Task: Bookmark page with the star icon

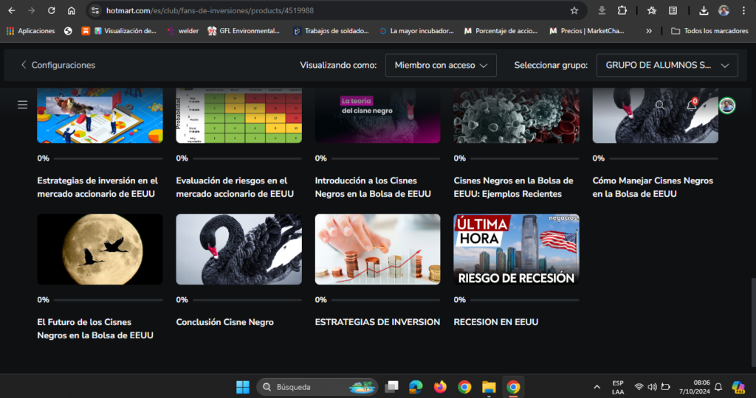Action: tap(574, 10)
